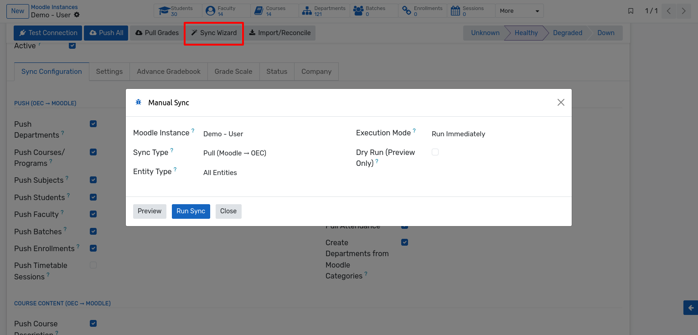
Task: Close the Manual Sync dialog with X
Action: [x=561, y=103]
